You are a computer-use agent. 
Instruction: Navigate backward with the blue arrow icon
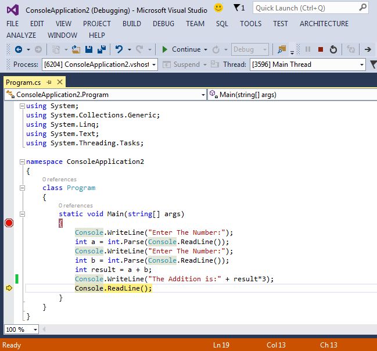click(x=19, y=49)
